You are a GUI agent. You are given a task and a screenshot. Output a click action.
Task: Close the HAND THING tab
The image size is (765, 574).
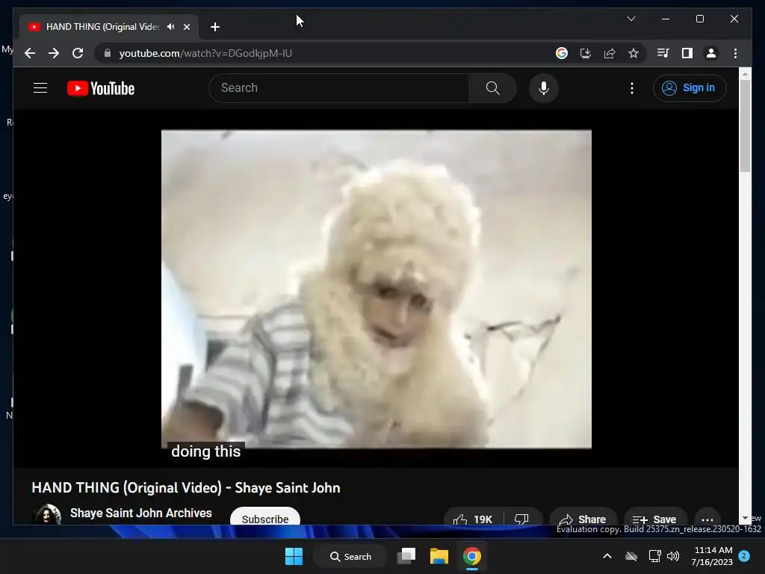pos(186,27)
